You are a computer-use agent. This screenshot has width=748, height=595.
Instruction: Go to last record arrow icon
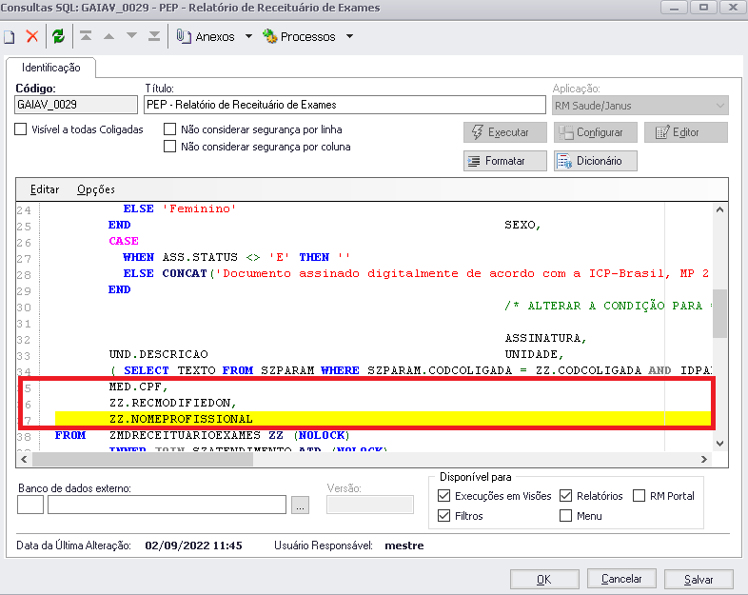point(154,37)
